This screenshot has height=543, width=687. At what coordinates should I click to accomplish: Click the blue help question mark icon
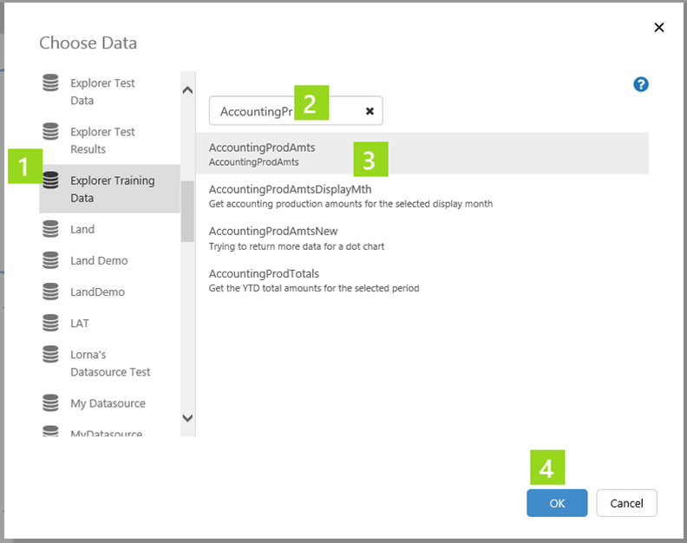tap(641, 84)
